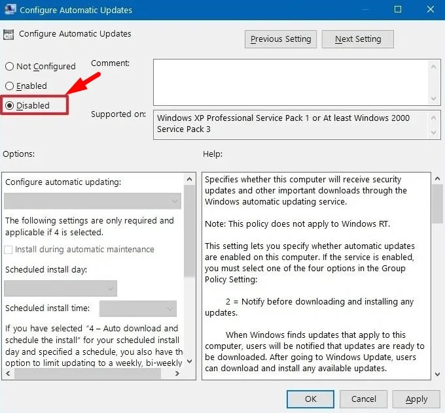Click the 'Configure automatic updating:' label
This screenshot has height=413, width=445.
[x=63, y=182]
